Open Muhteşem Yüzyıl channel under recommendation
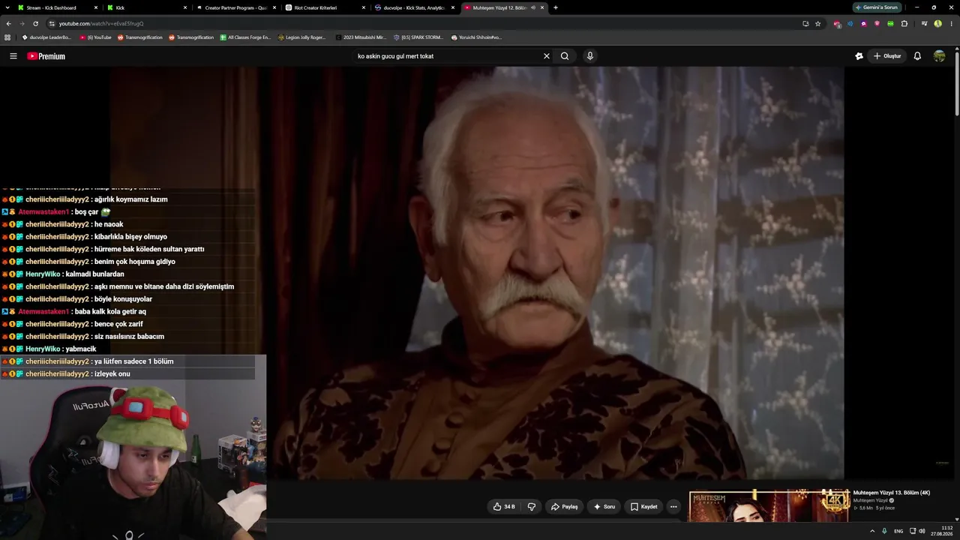The image size is (960, 540). 871,500
